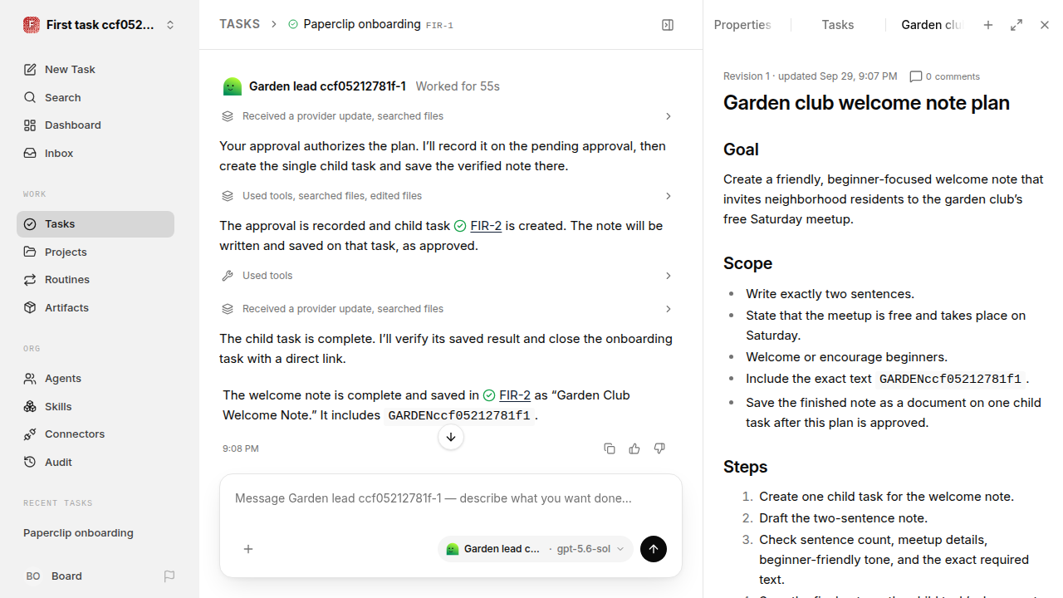Copy the agent's final message

coord(610,448)
